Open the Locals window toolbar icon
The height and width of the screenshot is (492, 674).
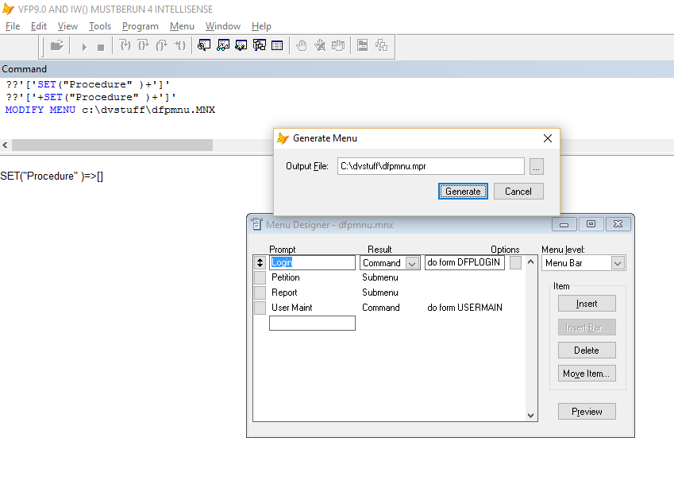pyautogui.click(x=240, y=45)
